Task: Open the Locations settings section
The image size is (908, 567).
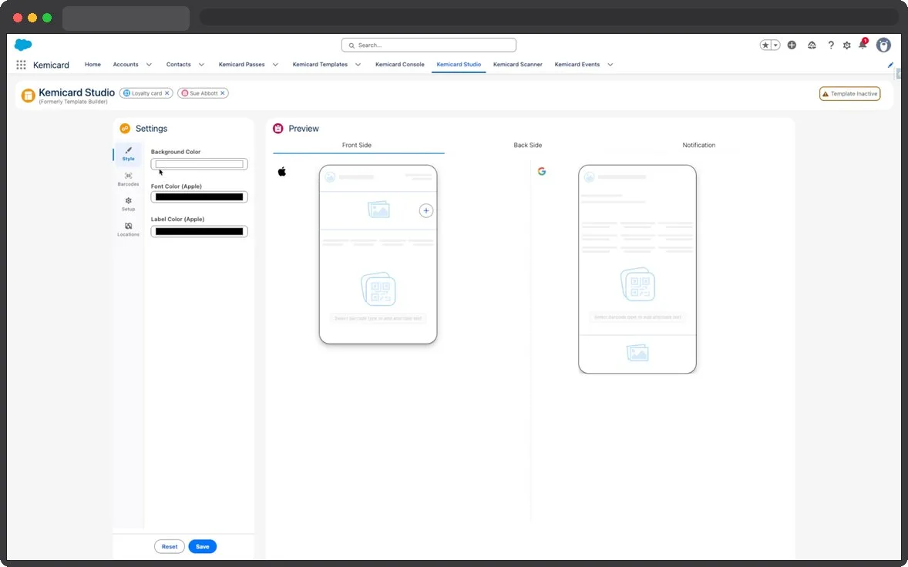Action: 128,230
